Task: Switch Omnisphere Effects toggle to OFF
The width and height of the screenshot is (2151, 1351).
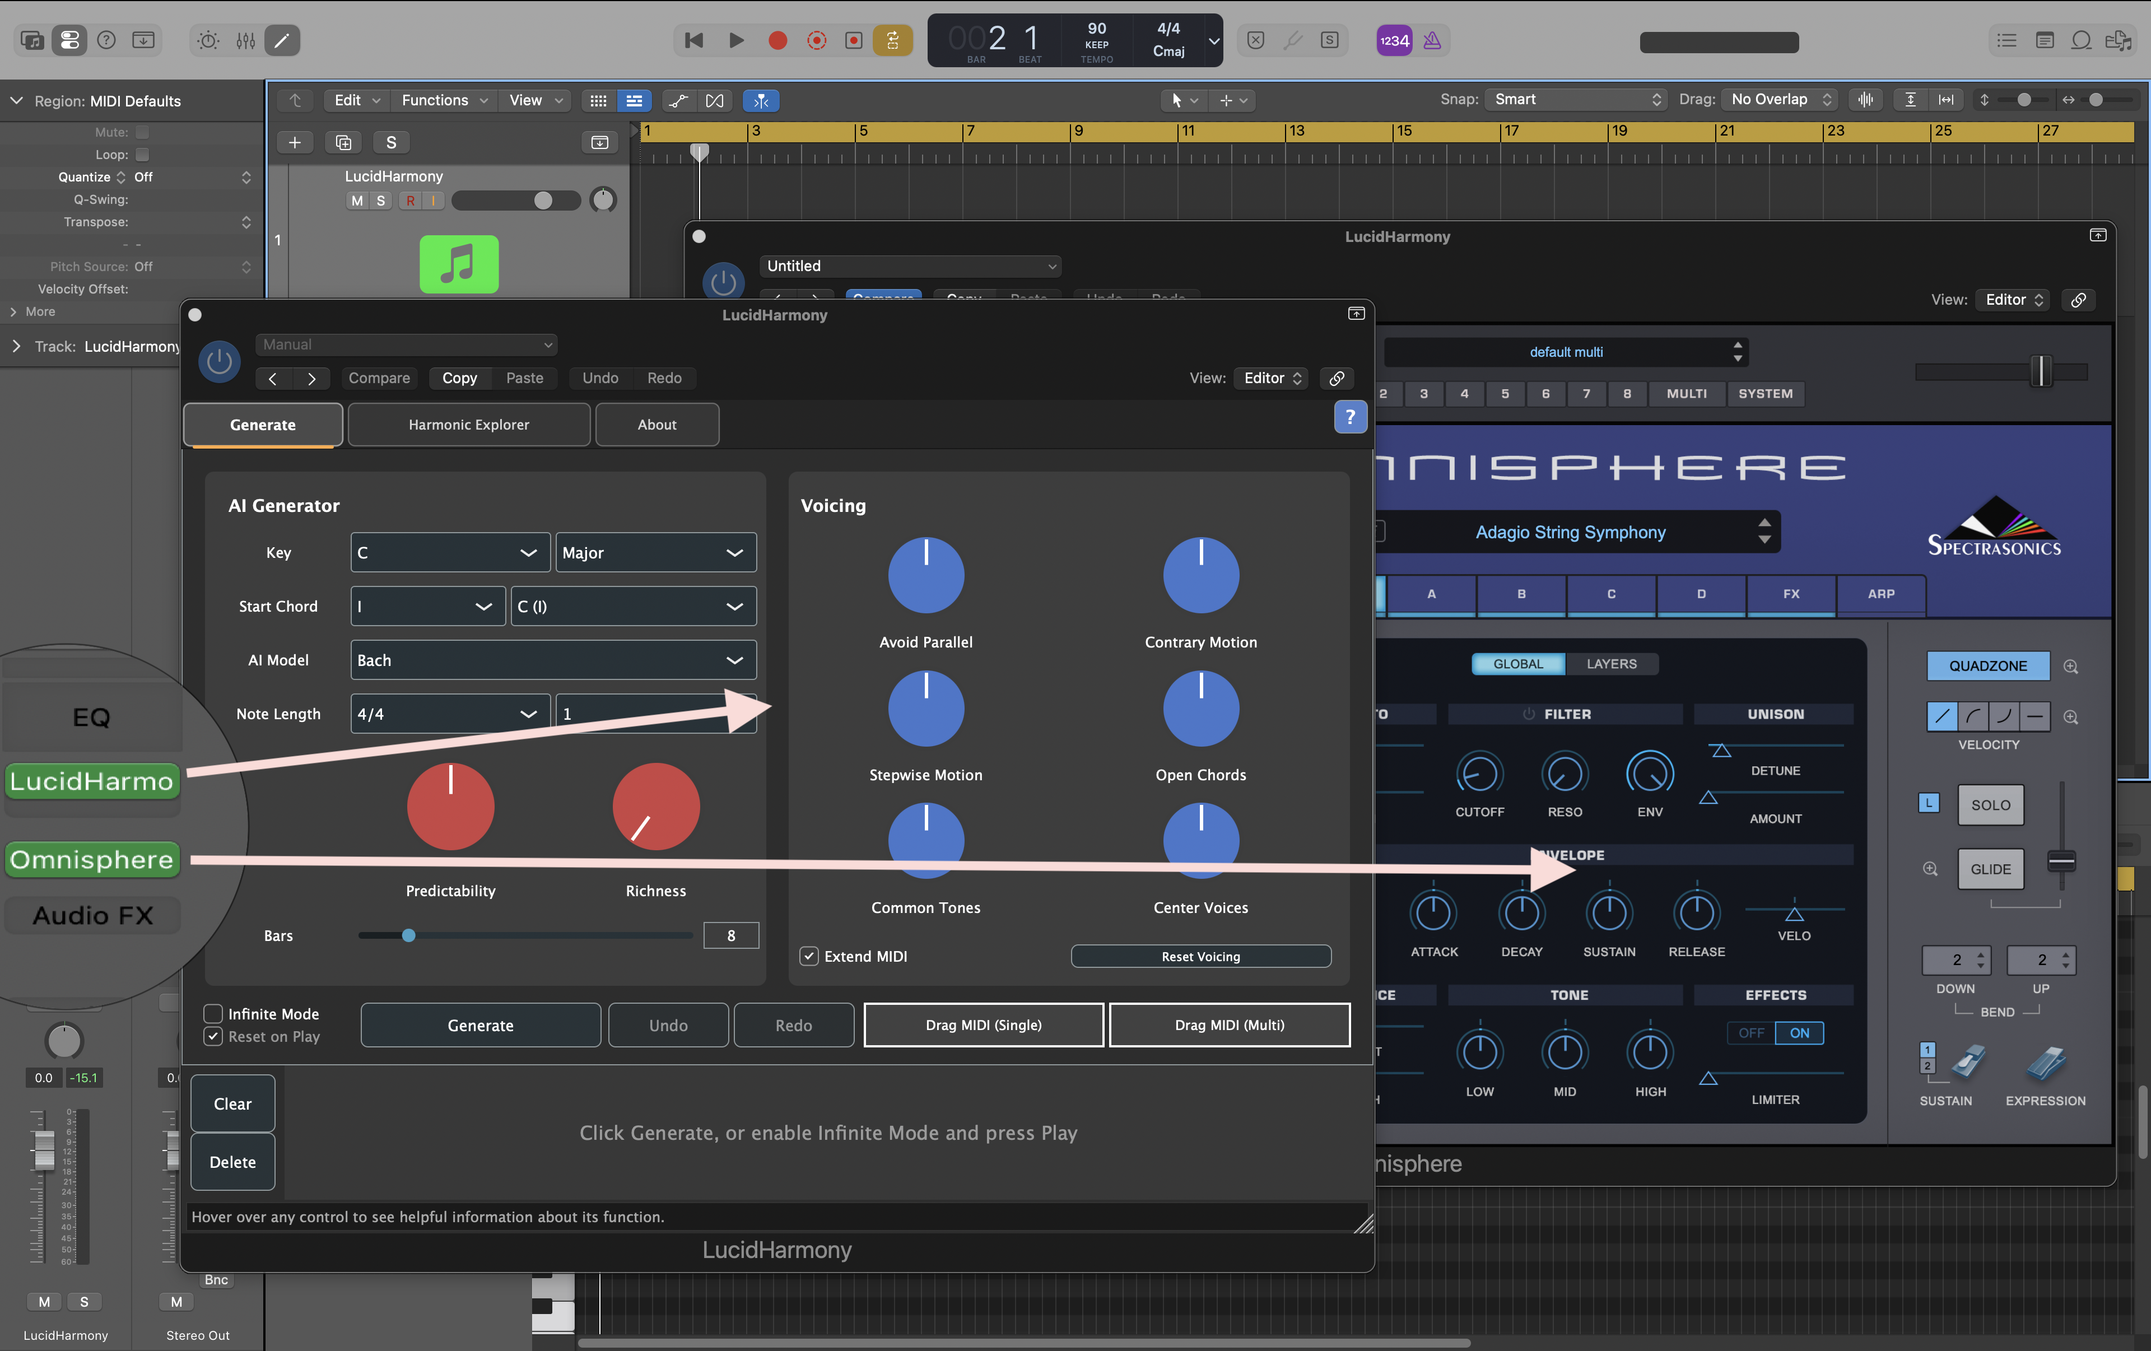Action: tap(1751, 1032)
